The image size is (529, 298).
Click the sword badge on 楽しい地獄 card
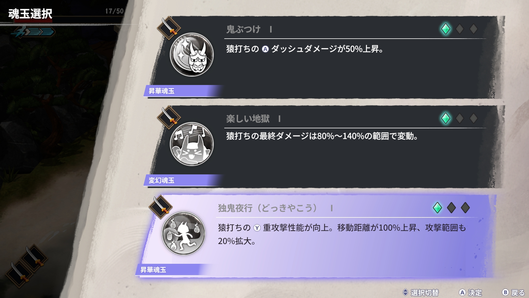click(169, 118)
